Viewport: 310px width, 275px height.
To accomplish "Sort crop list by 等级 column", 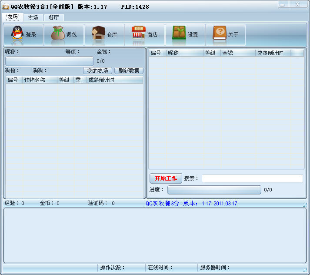I will pos(66,80).
